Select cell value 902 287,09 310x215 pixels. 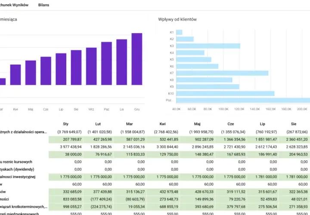click(204, 139)
